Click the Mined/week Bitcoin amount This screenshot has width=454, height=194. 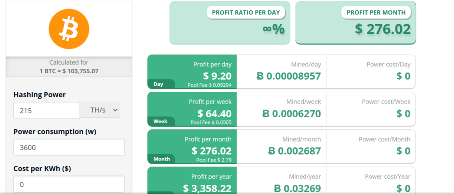point(291,114)
